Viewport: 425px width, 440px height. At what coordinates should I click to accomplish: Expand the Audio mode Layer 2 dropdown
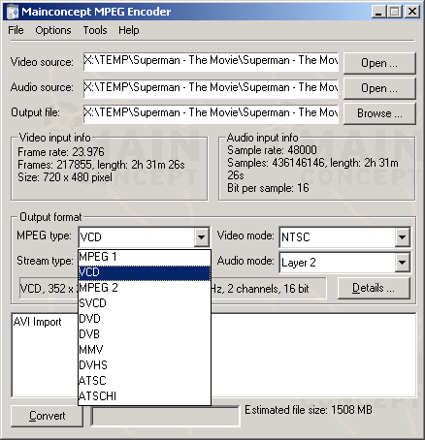(402, 263)
